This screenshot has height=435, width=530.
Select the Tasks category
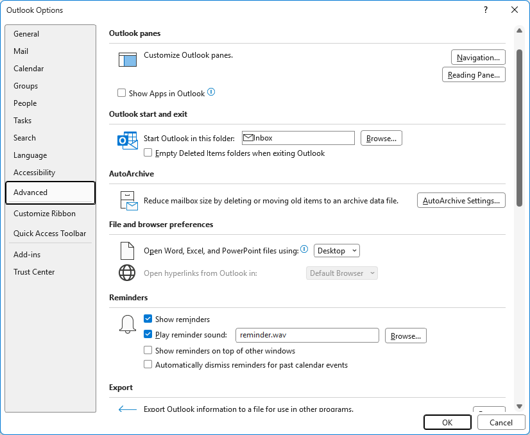[50, 121]
